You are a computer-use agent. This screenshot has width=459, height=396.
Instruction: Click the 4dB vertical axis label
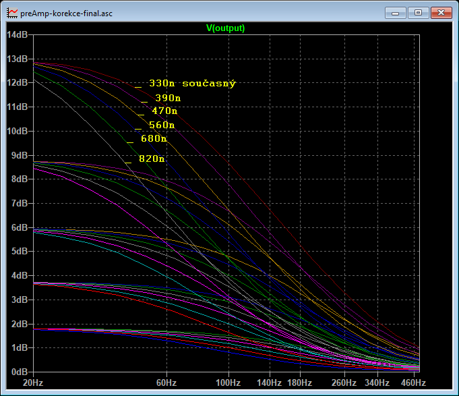[x=20, y=276]
